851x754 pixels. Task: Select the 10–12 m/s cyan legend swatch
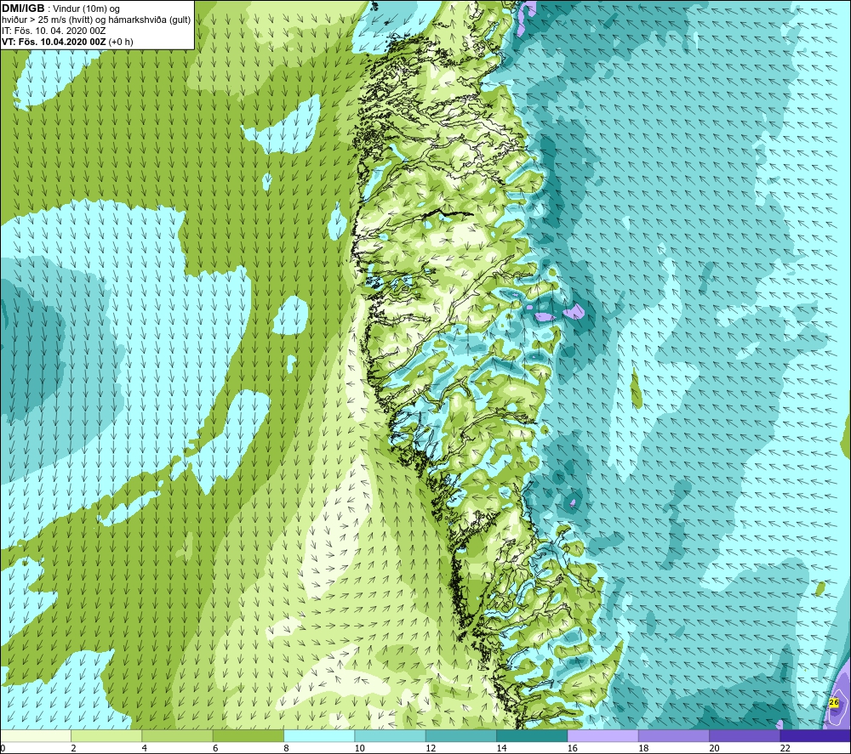tap(391, 735)
